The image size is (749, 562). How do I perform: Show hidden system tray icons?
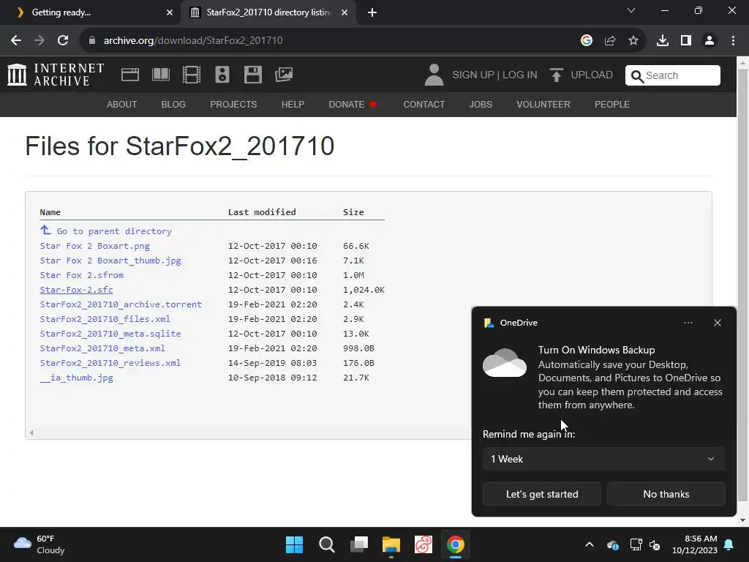click(x=590, y=544)
